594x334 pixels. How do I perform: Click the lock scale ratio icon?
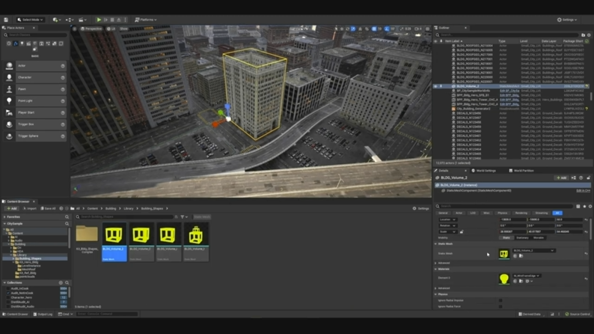click(x=461, y=232)
